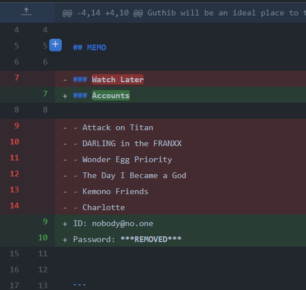Click the removed line 'DARLING in the FRANXX'

tap(132, 143)
